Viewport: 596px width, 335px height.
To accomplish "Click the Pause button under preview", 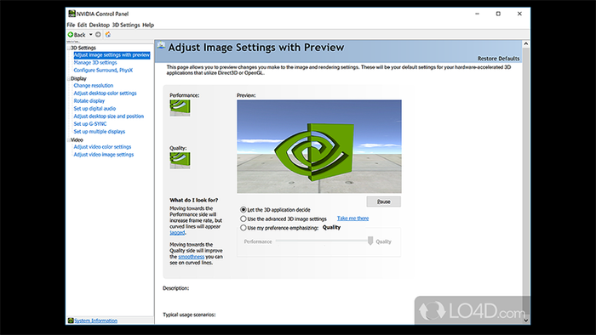I will coord(383,202).
